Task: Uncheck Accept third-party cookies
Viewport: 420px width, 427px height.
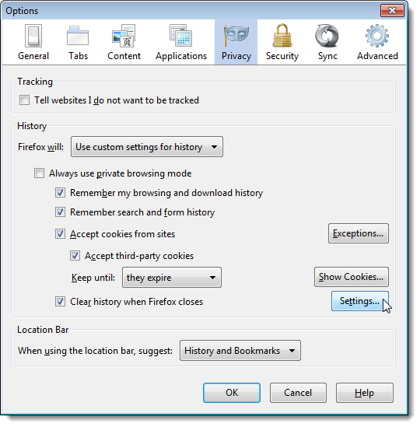Action: [x=75, y=256]
